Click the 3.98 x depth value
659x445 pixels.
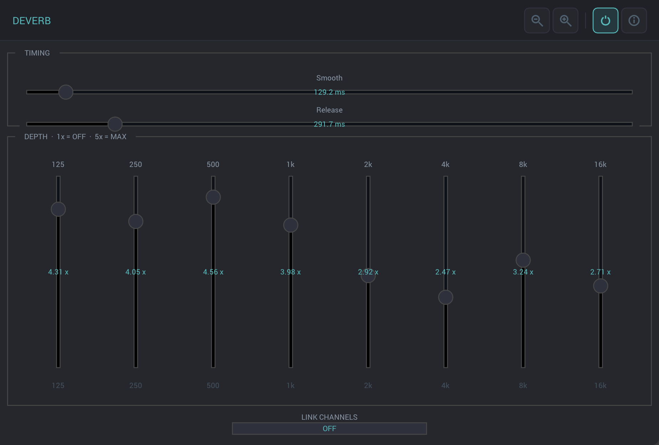tap(291, 272)
